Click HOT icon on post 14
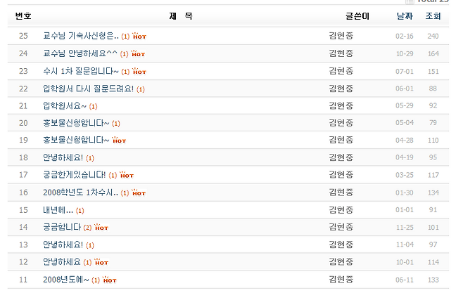The width and height of the screenshot is (463, 293). pyautogui.click(x=101, y=228)
